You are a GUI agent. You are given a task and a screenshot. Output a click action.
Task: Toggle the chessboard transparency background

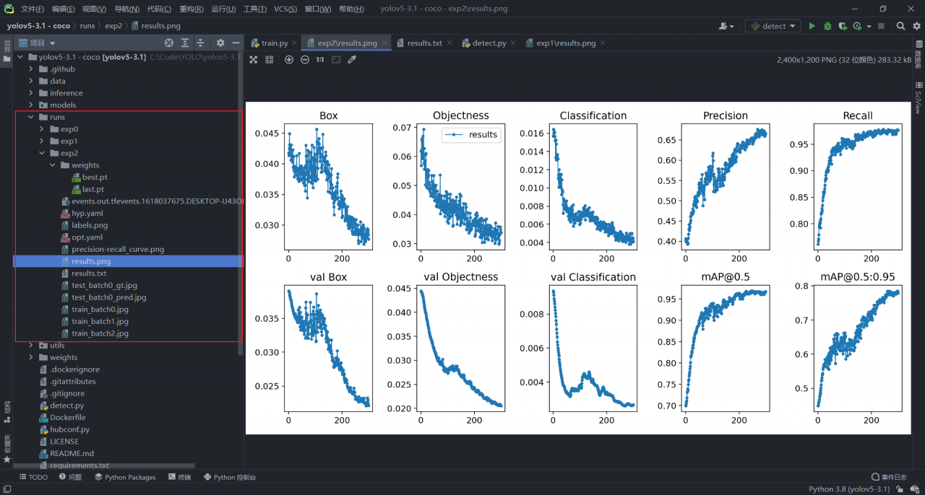(254, 60)
